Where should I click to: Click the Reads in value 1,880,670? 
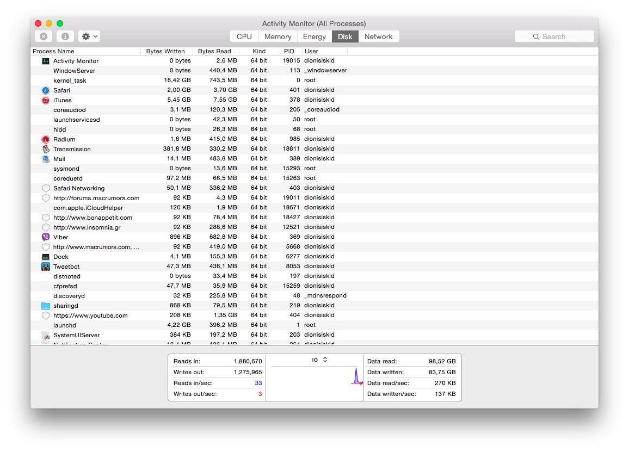pos(248,361)
